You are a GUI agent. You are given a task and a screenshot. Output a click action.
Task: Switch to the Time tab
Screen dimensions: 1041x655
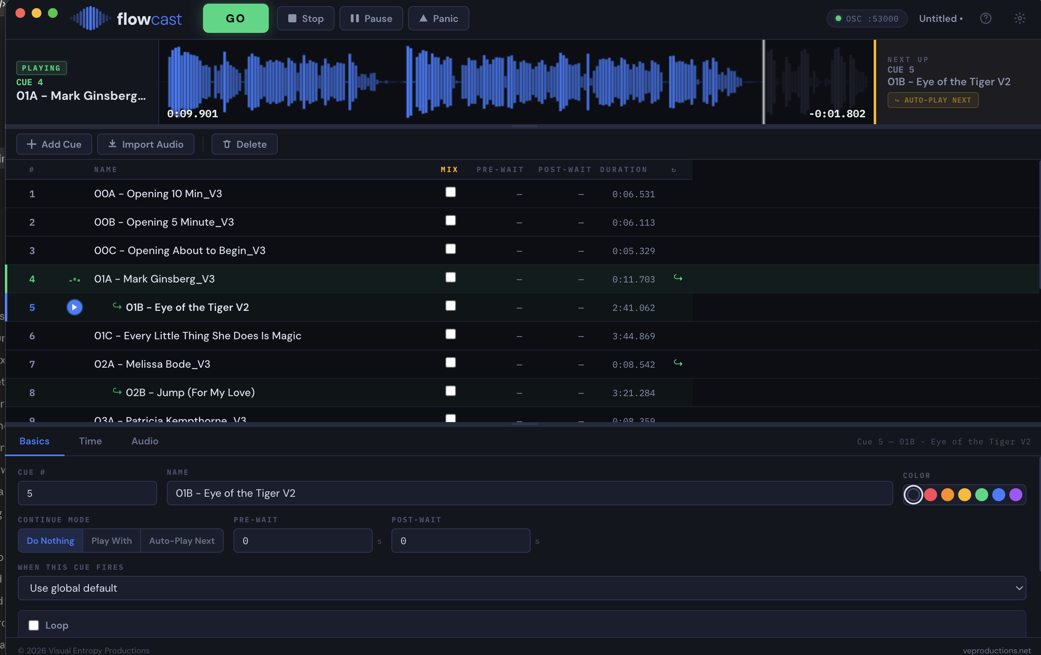(x=91, y=441)
